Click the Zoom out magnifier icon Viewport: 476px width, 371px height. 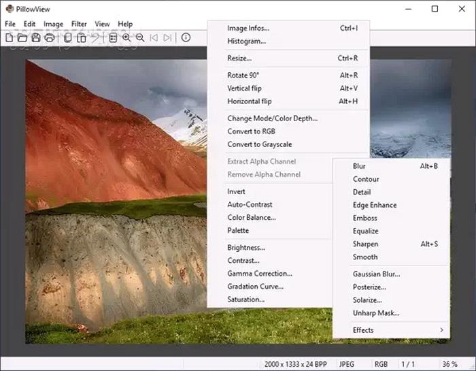click(x=140, y=38)
